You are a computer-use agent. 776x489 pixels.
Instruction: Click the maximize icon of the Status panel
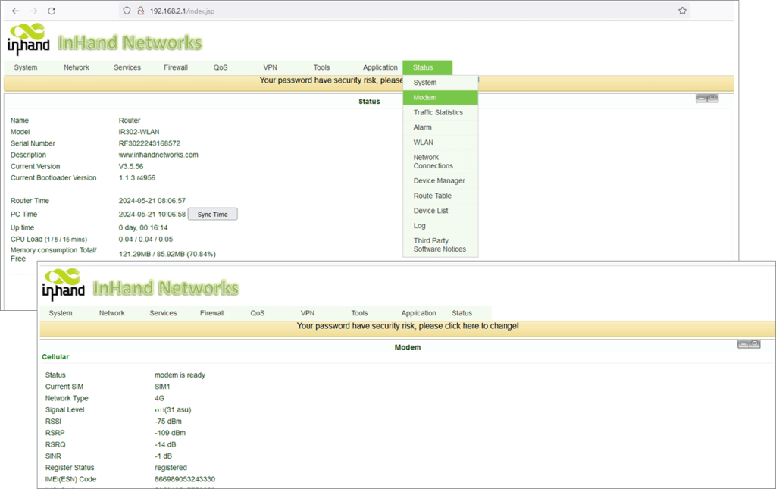click(713, 98)
